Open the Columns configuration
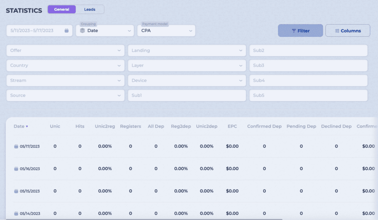 click(347, 31)
